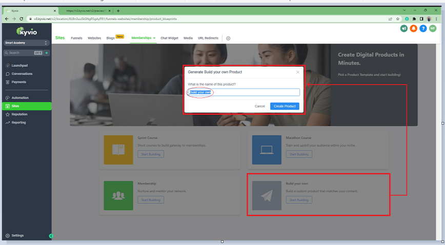This screenshot has width=445, height=245.
Task: Open the Chat Widget tab
Action: tap(169, 38)
